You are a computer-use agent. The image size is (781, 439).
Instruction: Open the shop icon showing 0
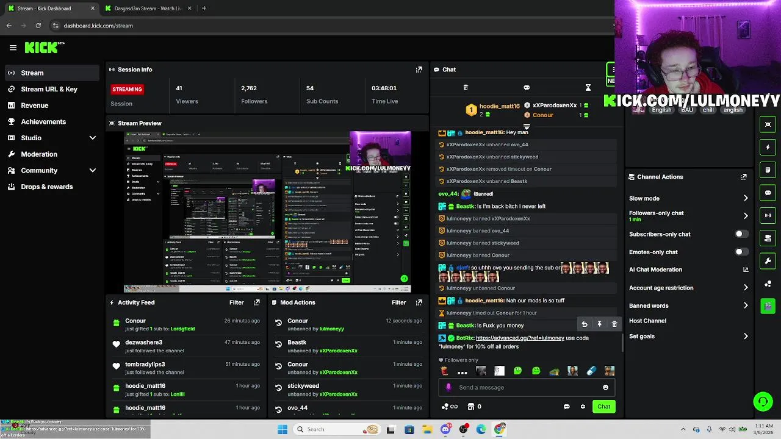pos(474,407)
